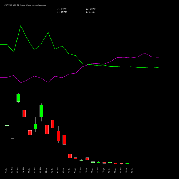
Task: Select the red candle for 01 Apr
Action: 47,129
